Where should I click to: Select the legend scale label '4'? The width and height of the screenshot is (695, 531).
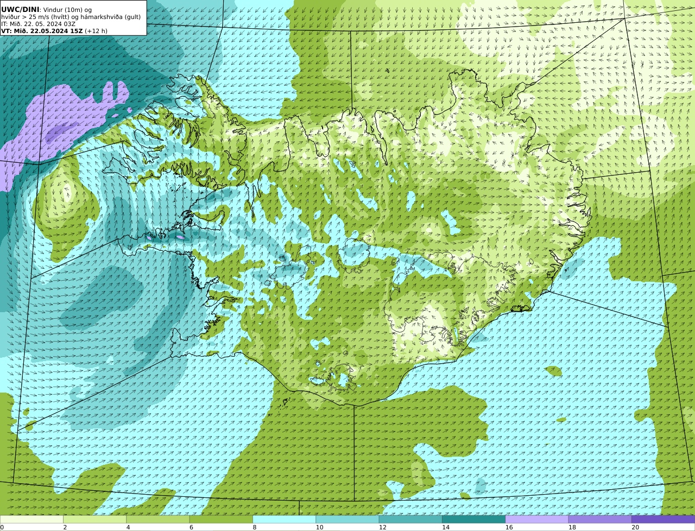[x=128, y=527]
